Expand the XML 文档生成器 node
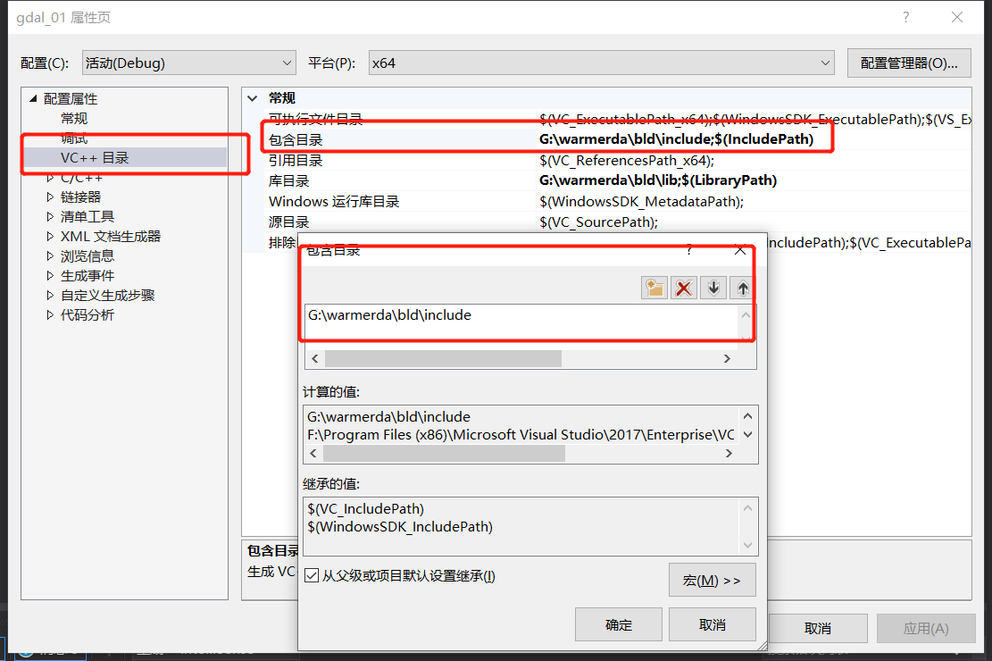The image size is (992, 661). point(50,236)
